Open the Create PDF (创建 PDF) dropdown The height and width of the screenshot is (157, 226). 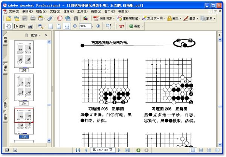[104, 18]
